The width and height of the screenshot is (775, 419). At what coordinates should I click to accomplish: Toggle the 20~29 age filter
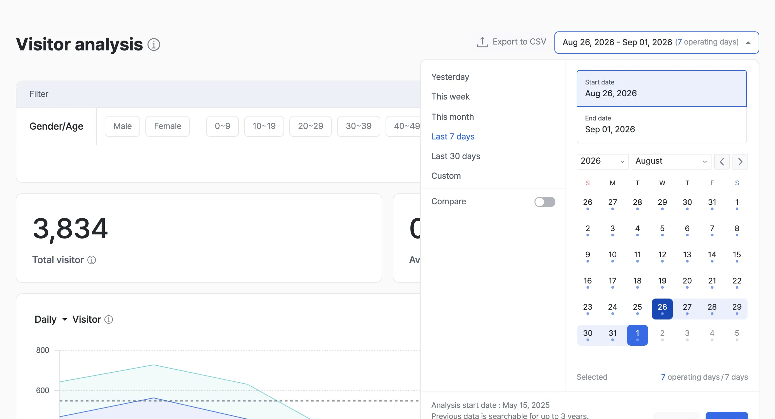(x=311, y=126)
